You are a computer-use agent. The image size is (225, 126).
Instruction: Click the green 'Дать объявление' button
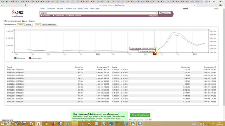(x=140, y=115)
